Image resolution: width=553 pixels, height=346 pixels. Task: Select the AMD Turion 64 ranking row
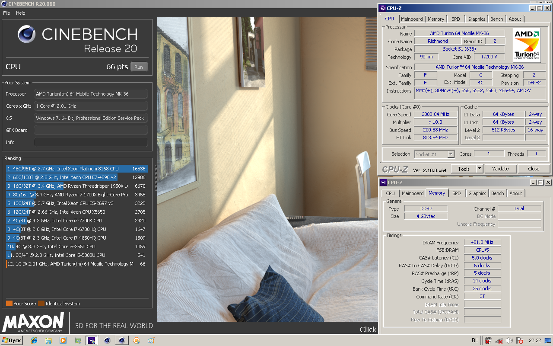point(76,264)
